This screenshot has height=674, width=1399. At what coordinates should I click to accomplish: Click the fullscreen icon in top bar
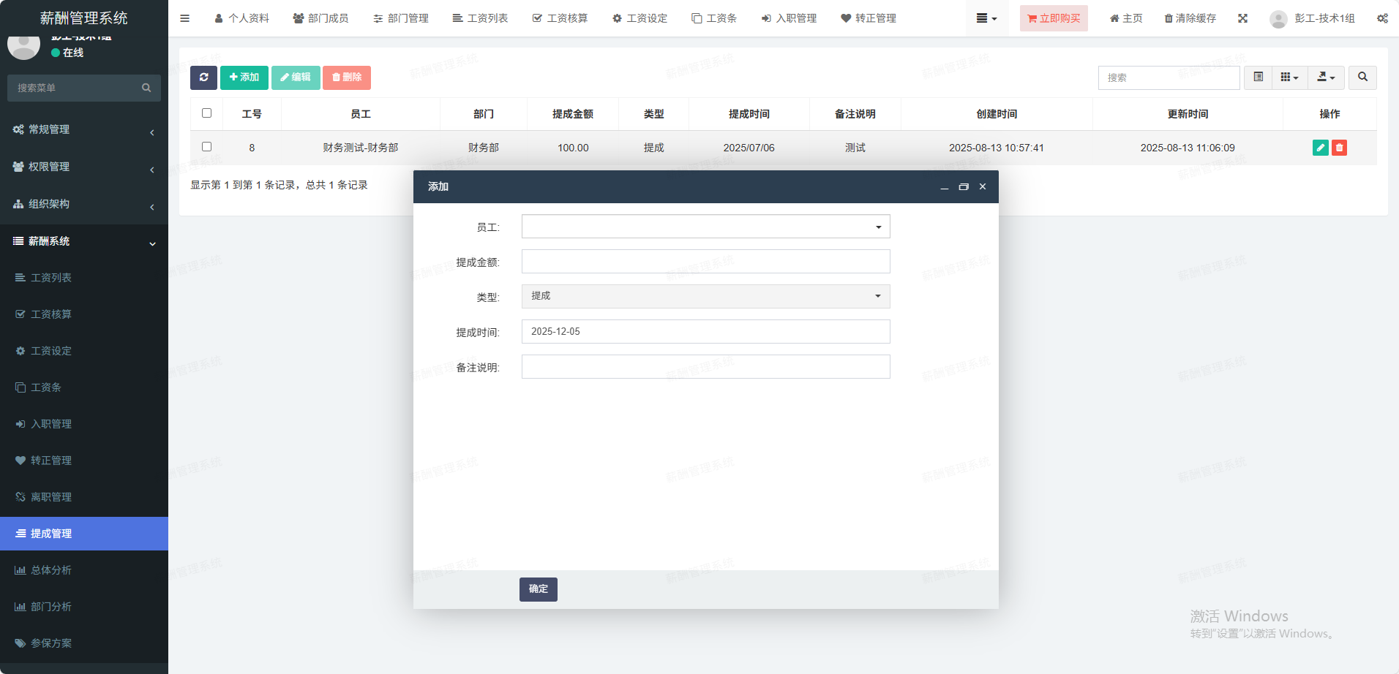[1242, 18]
